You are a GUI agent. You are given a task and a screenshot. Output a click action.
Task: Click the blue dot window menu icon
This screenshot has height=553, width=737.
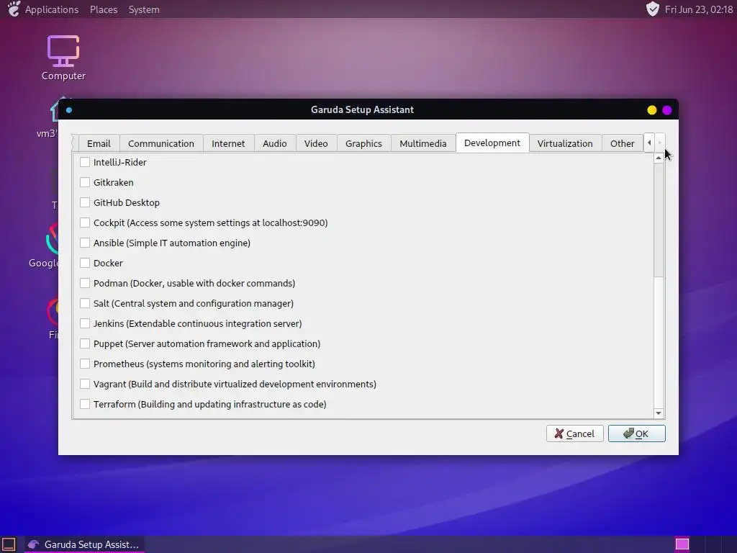coord(69,110)
